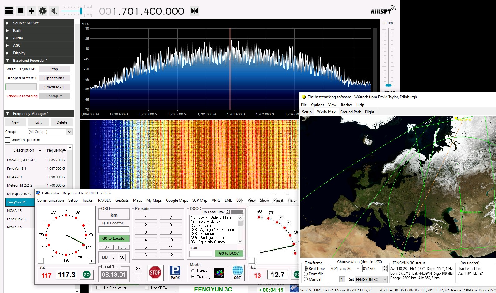Open PstRotator Tracker menu
496x293 pixels.
88,200
